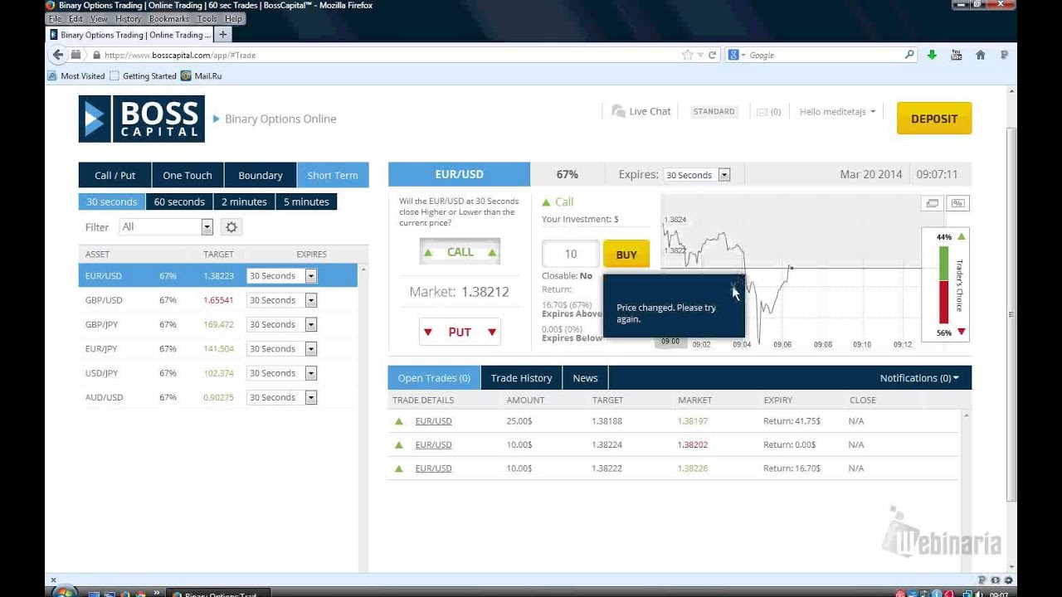Image resolution: width=1062 pixels, height=597 pixels.
Task: Open EUR/USD row expiry dropdown
Action: [311, 276]
